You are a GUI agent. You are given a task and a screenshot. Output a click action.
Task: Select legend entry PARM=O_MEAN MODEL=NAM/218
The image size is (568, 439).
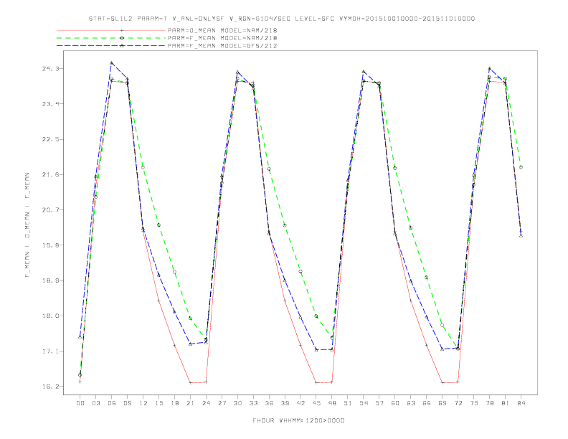point(222,30)
